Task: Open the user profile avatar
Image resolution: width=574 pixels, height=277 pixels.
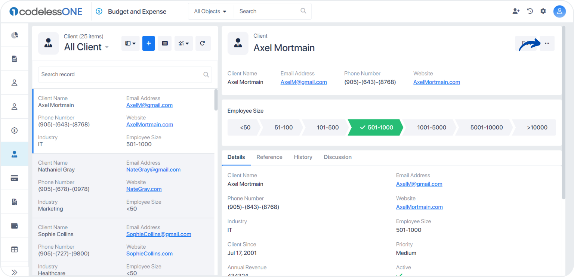Action: (x=559, y=12)
